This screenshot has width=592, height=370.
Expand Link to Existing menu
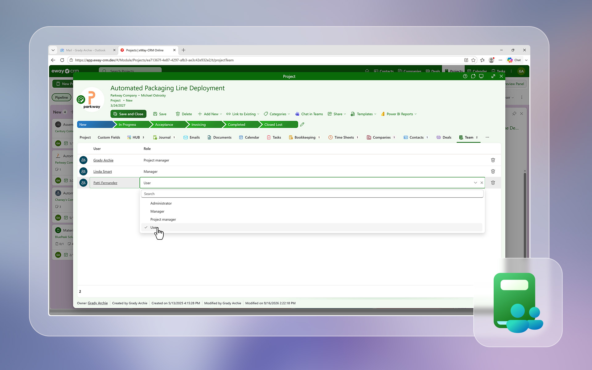tap(243, 114)
